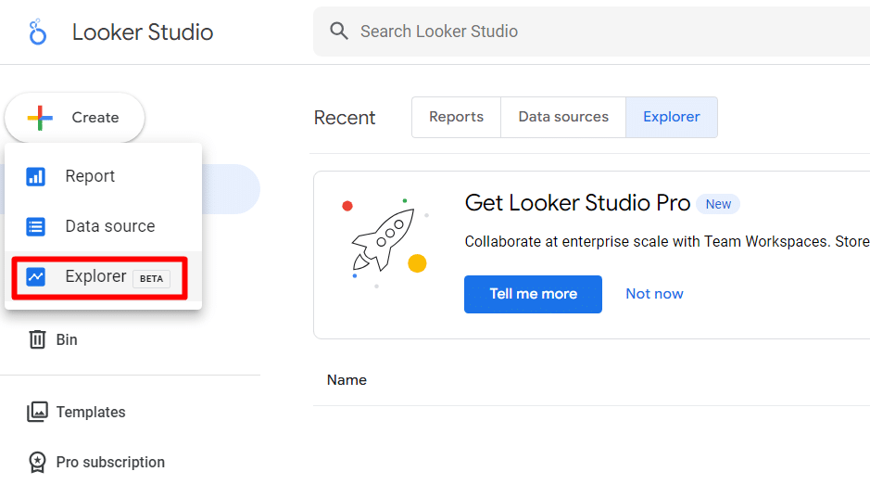Click the Looker Studio logo icon
870x497 pixels.
pyautogui.click(x=37, y=32)
